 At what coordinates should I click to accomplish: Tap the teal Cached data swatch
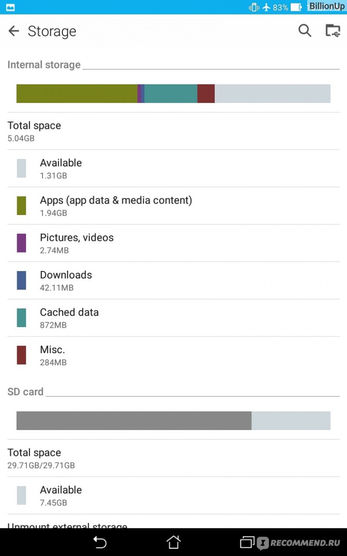coord(21,318)
